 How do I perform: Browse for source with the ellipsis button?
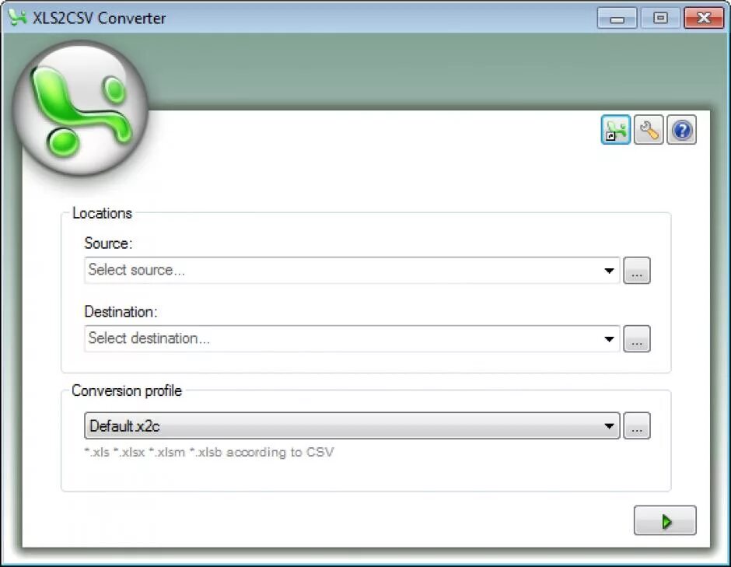[637, 271]
